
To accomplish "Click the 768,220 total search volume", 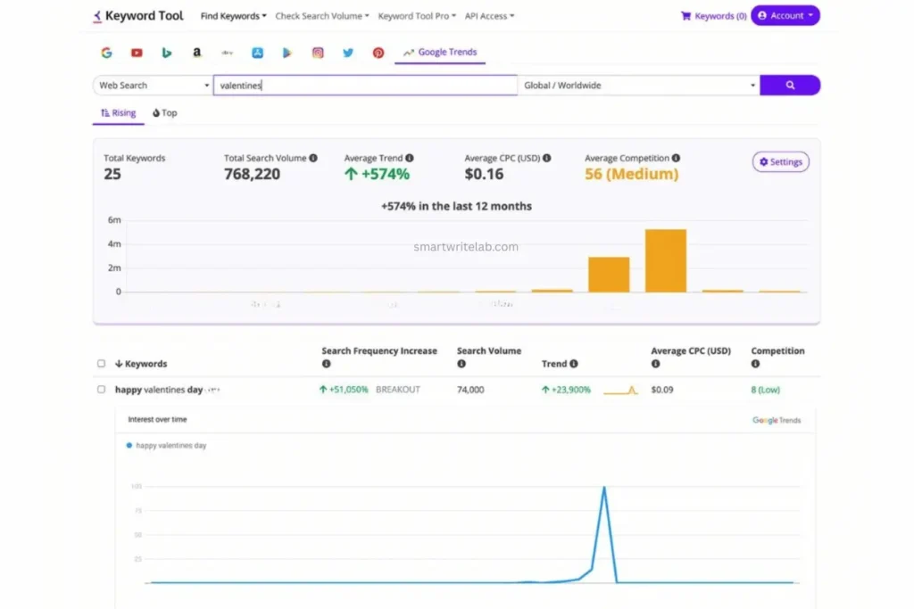I will coord(252,174).
